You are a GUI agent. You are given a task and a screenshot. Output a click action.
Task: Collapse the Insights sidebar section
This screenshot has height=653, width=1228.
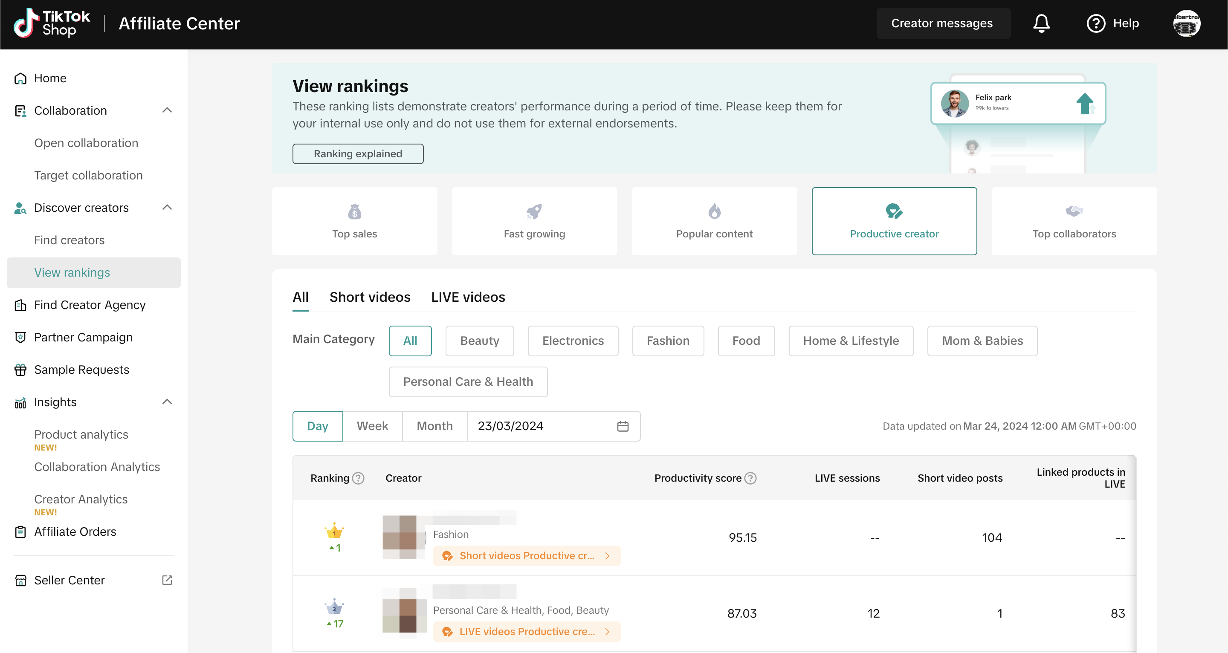(x=167, y=402)
